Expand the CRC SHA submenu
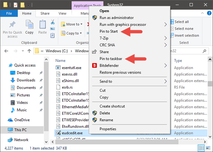 tap(165, 45)
